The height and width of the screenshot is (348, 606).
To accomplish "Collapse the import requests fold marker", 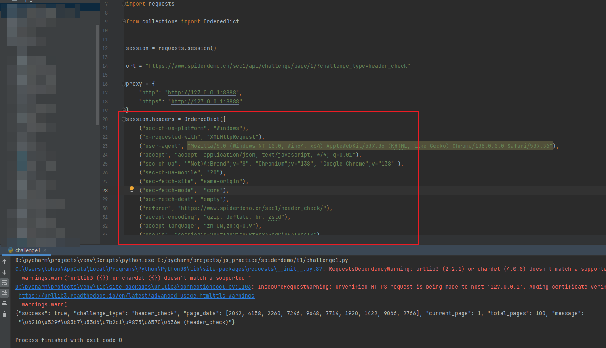I will pyautogui.click(x=124, y=4).
